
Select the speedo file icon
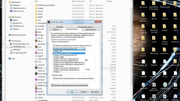click(x=36, y=91)
